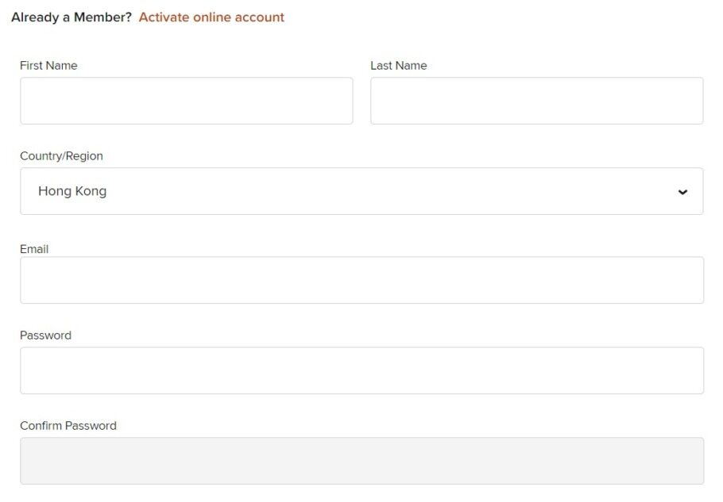Image resolution: width=723 pixels, height=502 pixels.
Task: Click the Last Name label
Action: [x=398, y=65]
